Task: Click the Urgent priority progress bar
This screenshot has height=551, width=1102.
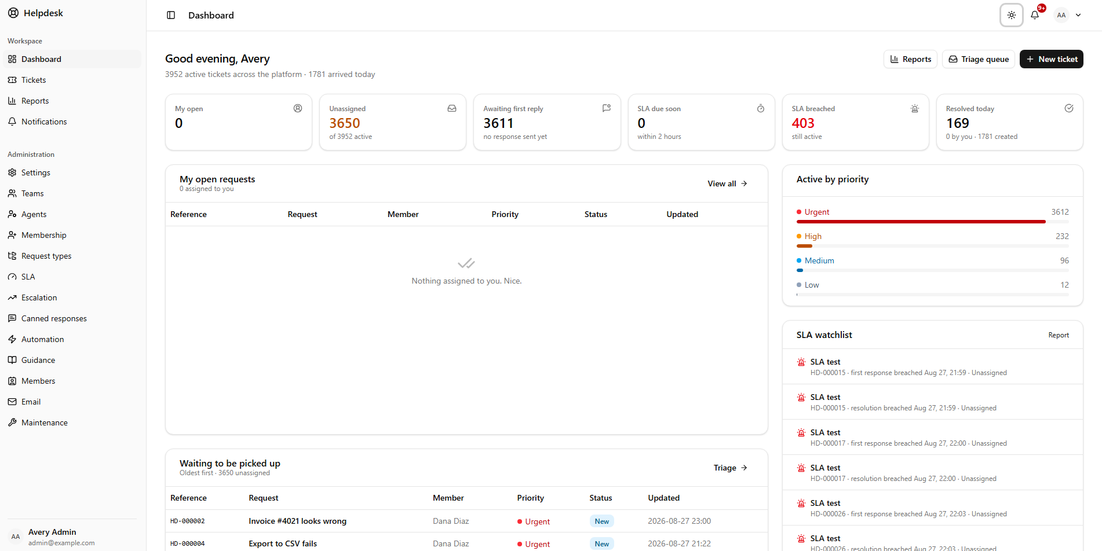Action: (932, 222)
